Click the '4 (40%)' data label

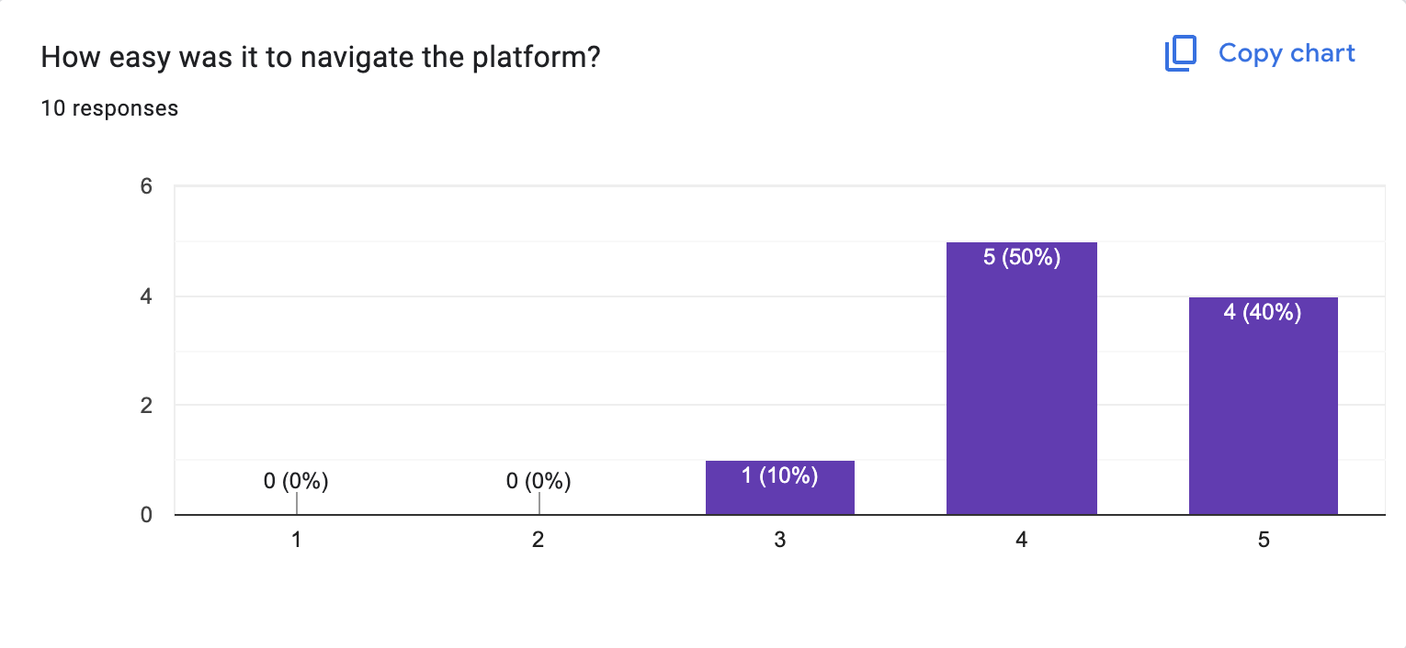(1263, 312)
